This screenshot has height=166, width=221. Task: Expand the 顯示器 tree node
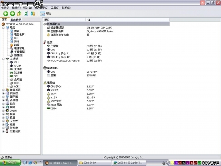(3, 97)
